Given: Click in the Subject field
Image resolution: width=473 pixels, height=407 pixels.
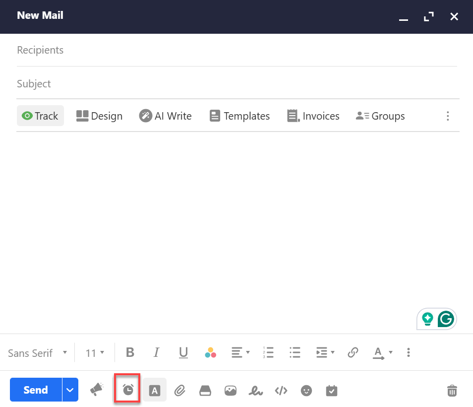Looking at the screenshot, I should tap(237, 84).
